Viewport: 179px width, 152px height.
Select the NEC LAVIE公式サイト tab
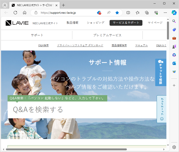pyautogui.click(x=35, y=5)
